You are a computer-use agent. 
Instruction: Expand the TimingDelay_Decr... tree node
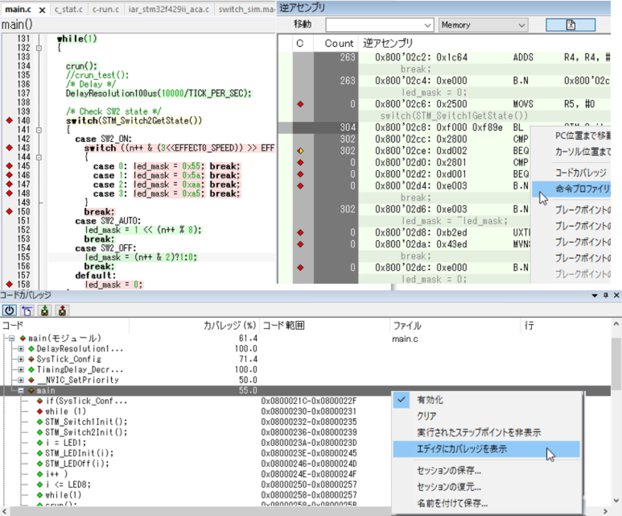[x=21, y=369]
